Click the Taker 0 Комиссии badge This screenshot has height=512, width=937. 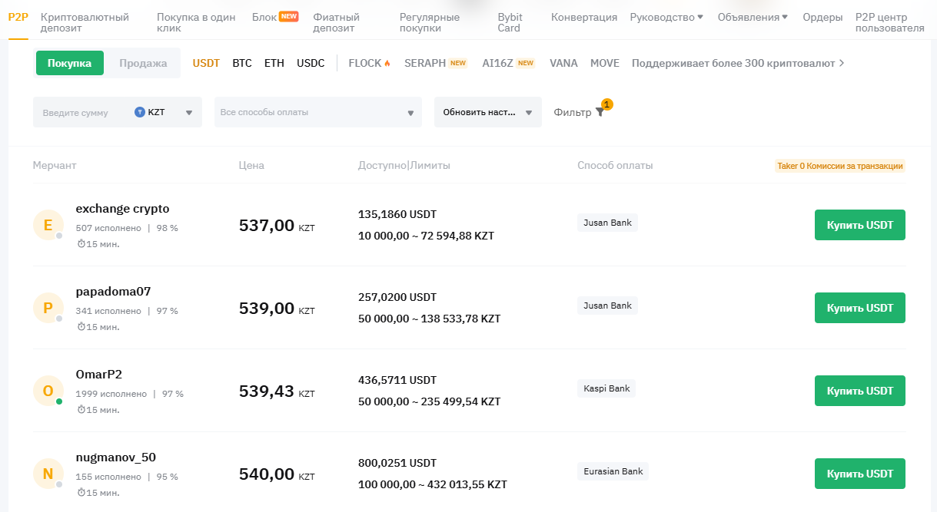(x=839, y=165)
